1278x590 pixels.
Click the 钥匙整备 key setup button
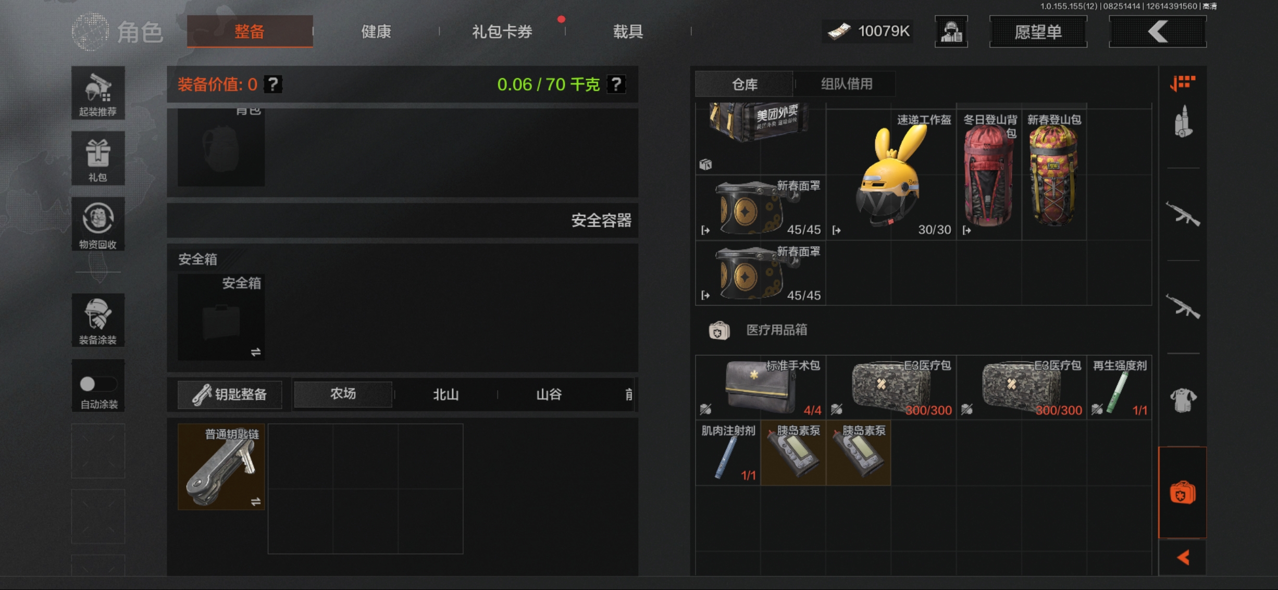coord(230,394)
